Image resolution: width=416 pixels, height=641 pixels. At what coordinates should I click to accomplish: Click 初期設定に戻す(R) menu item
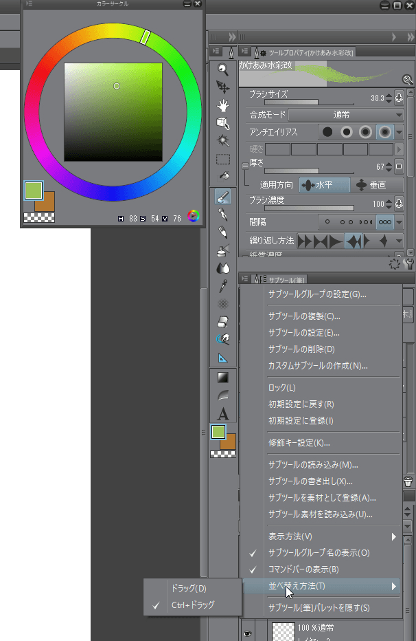301,404
